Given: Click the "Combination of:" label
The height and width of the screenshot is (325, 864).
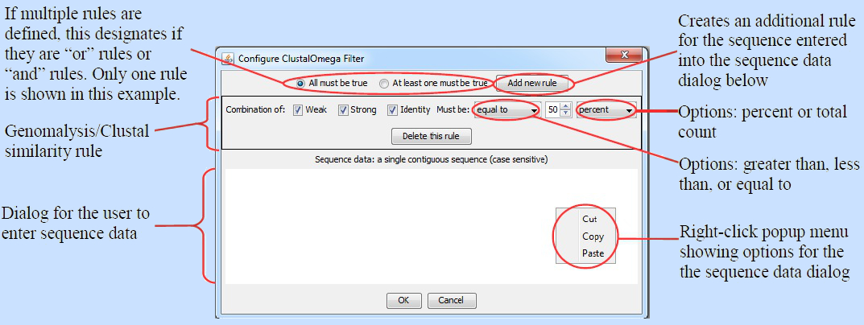Looking at the screenshot, I should point(255,109).
